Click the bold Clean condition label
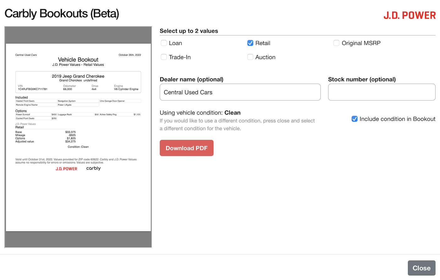 [x=233, y=113]
